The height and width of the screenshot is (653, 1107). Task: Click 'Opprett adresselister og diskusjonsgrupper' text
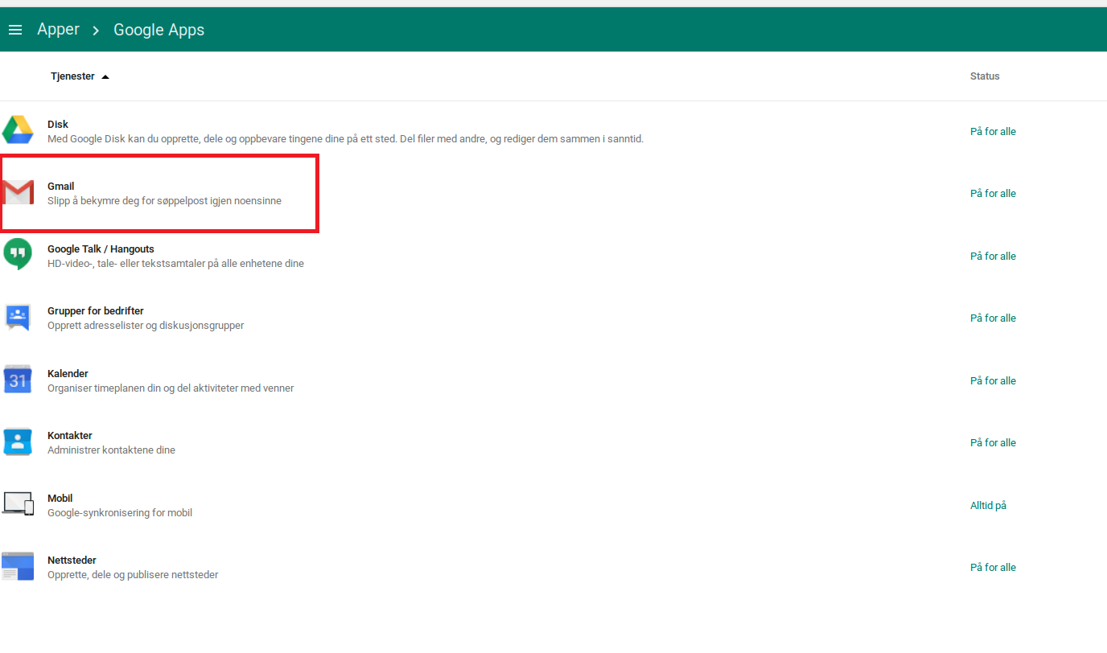click(146, 326)
